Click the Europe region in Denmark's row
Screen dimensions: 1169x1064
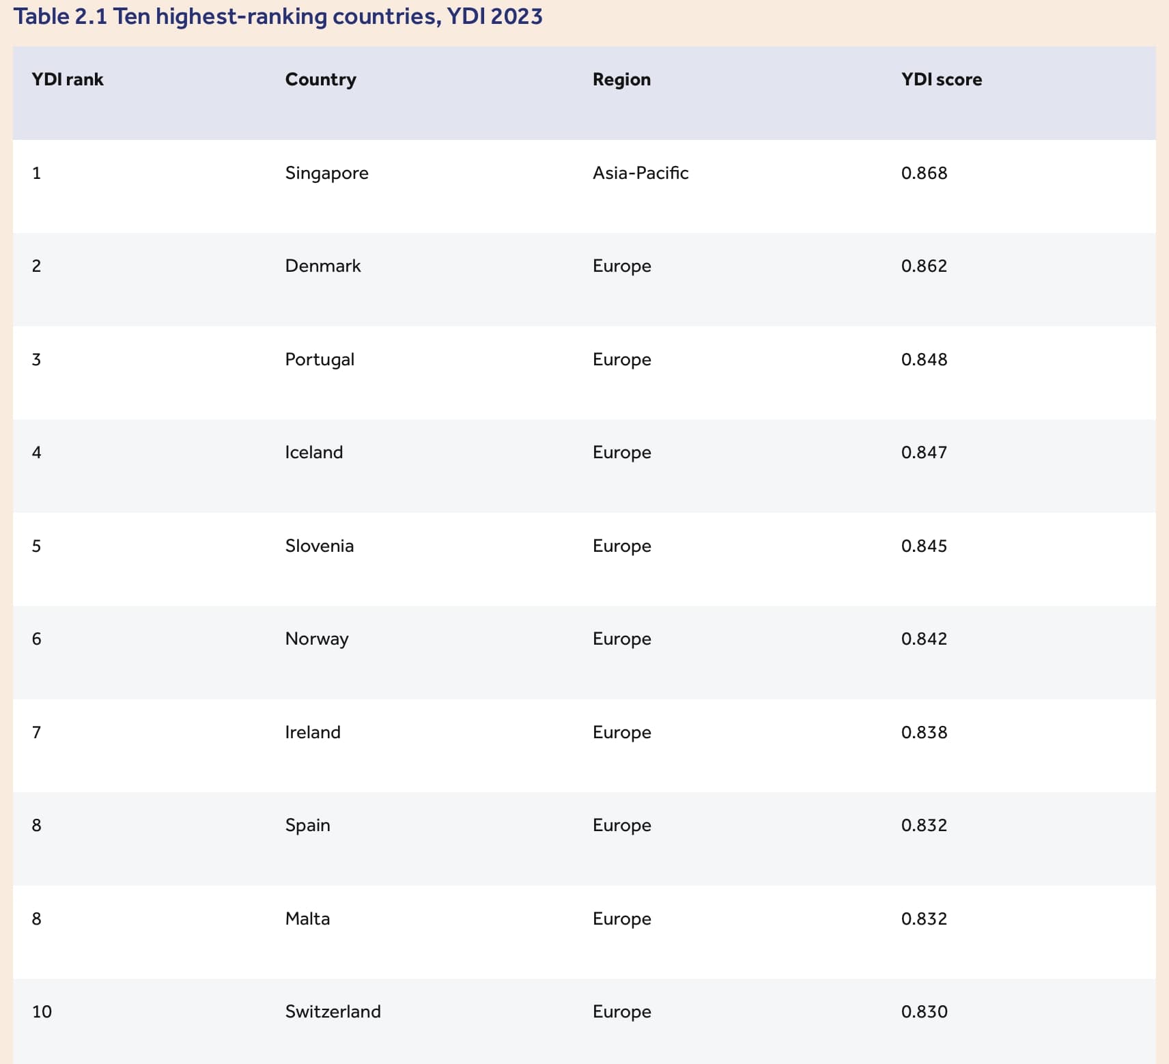(x=622, y=266)
